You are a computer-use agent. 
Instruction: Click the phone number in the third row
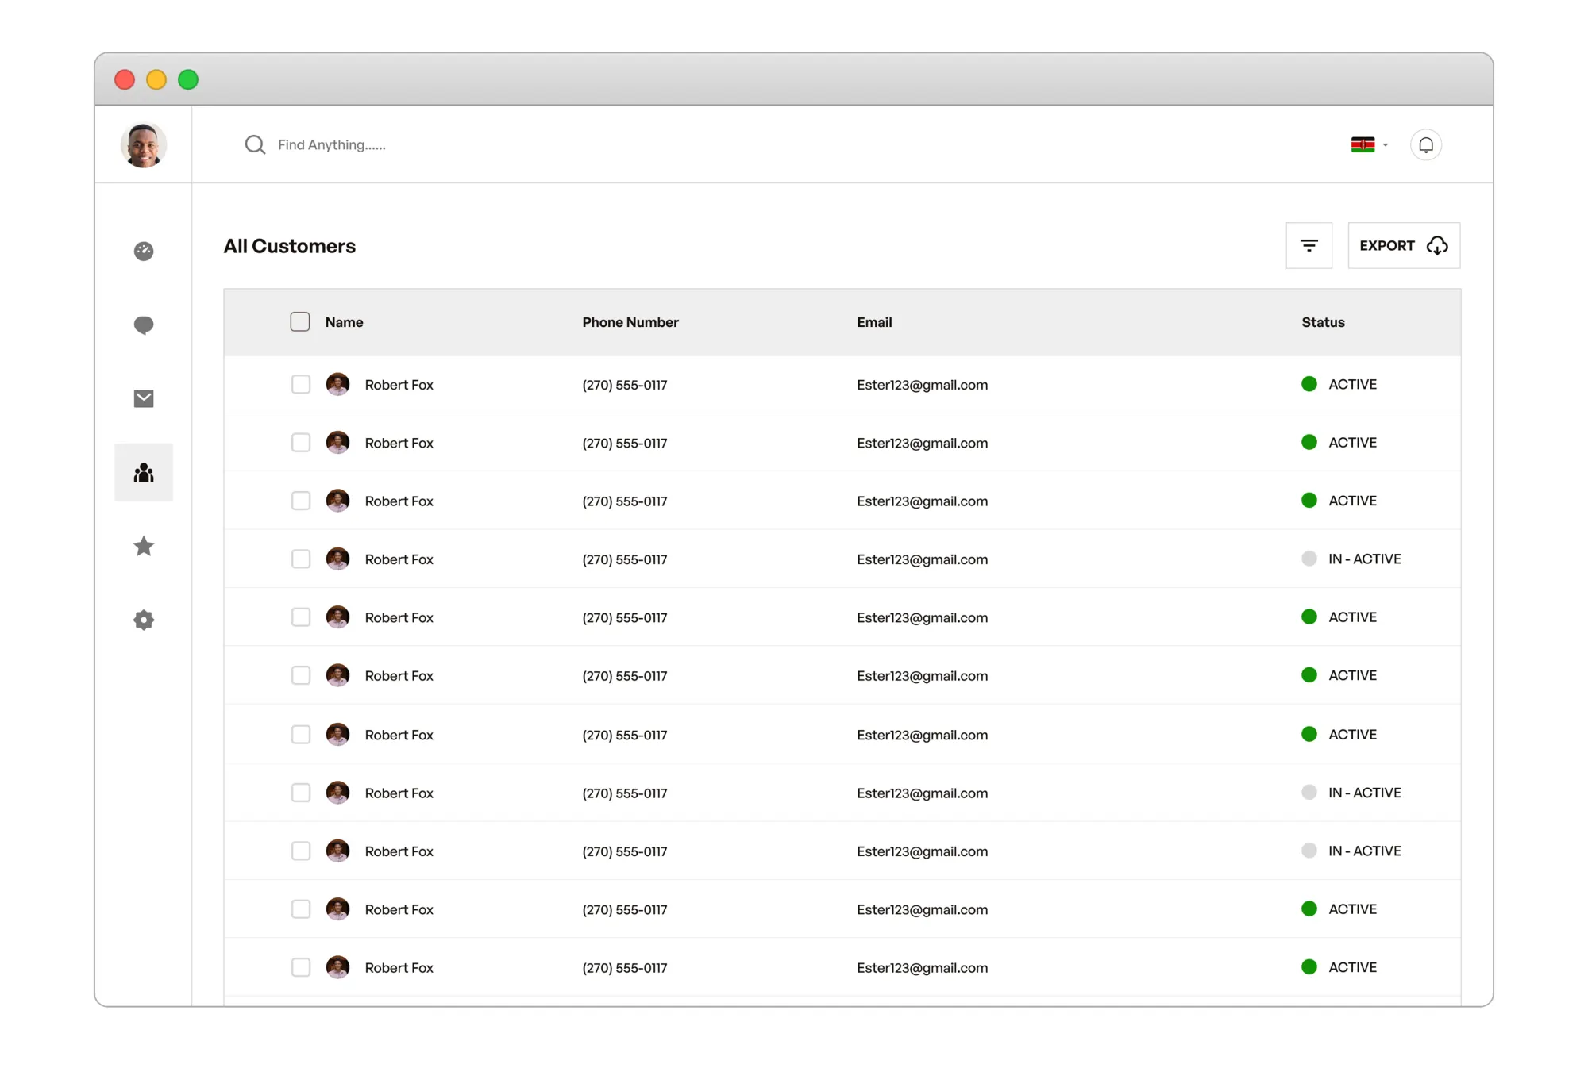click(x=625, y=501)
